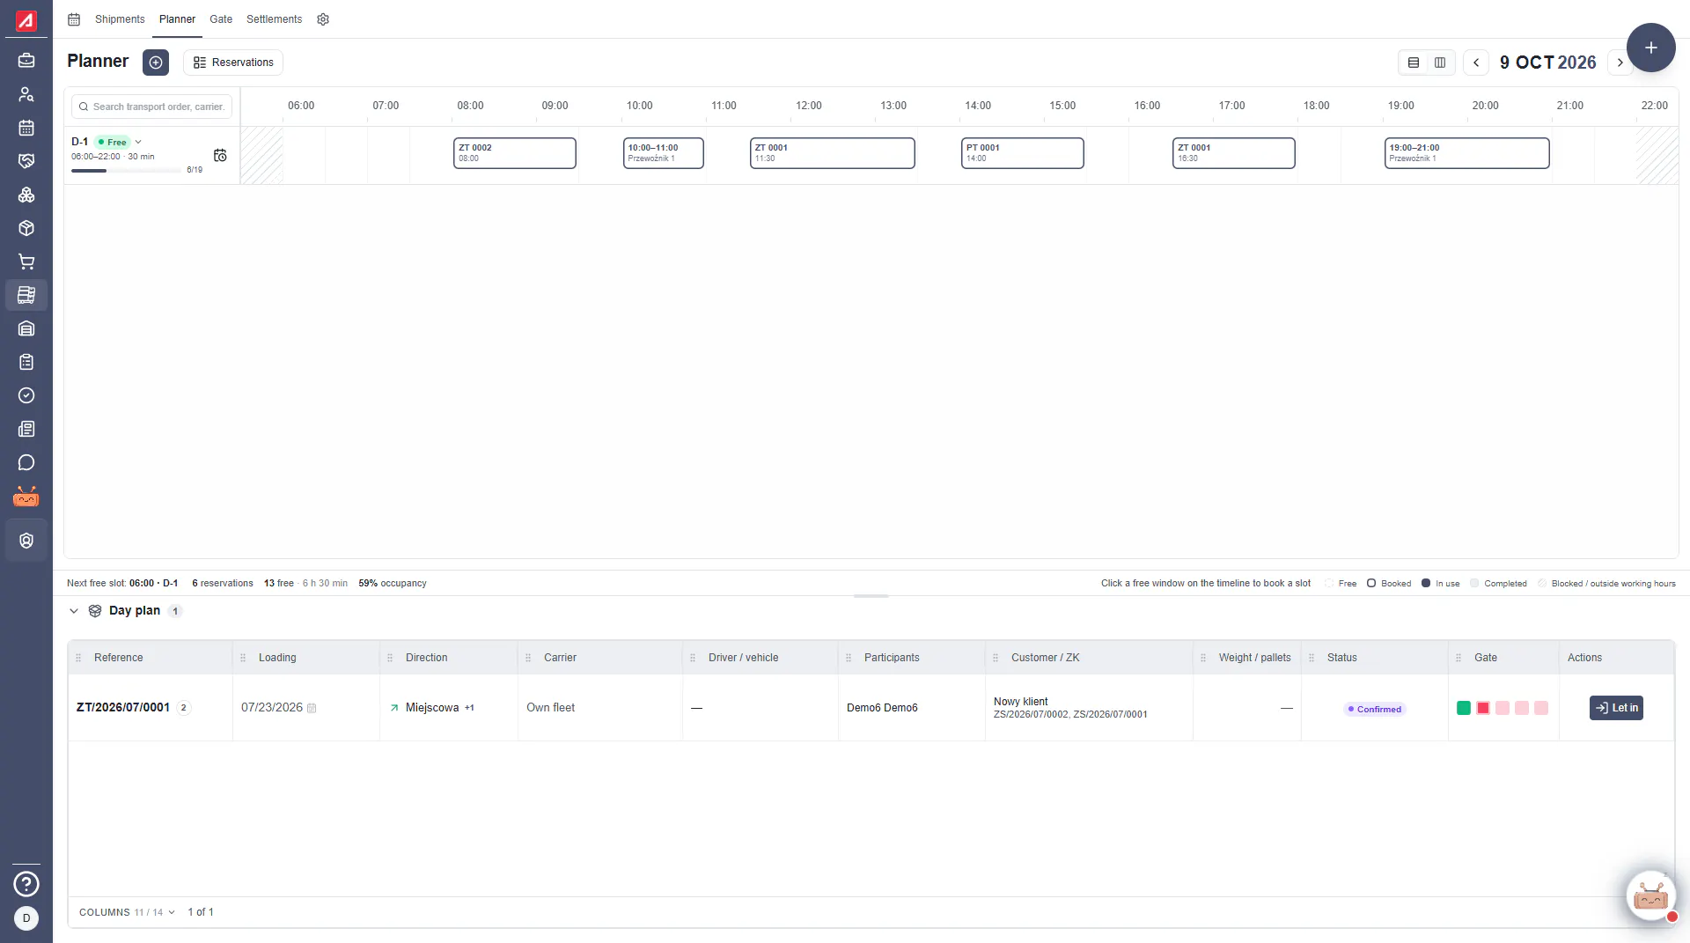Open the handshake icon in sidebar
1690x943 pixels.
26,161
